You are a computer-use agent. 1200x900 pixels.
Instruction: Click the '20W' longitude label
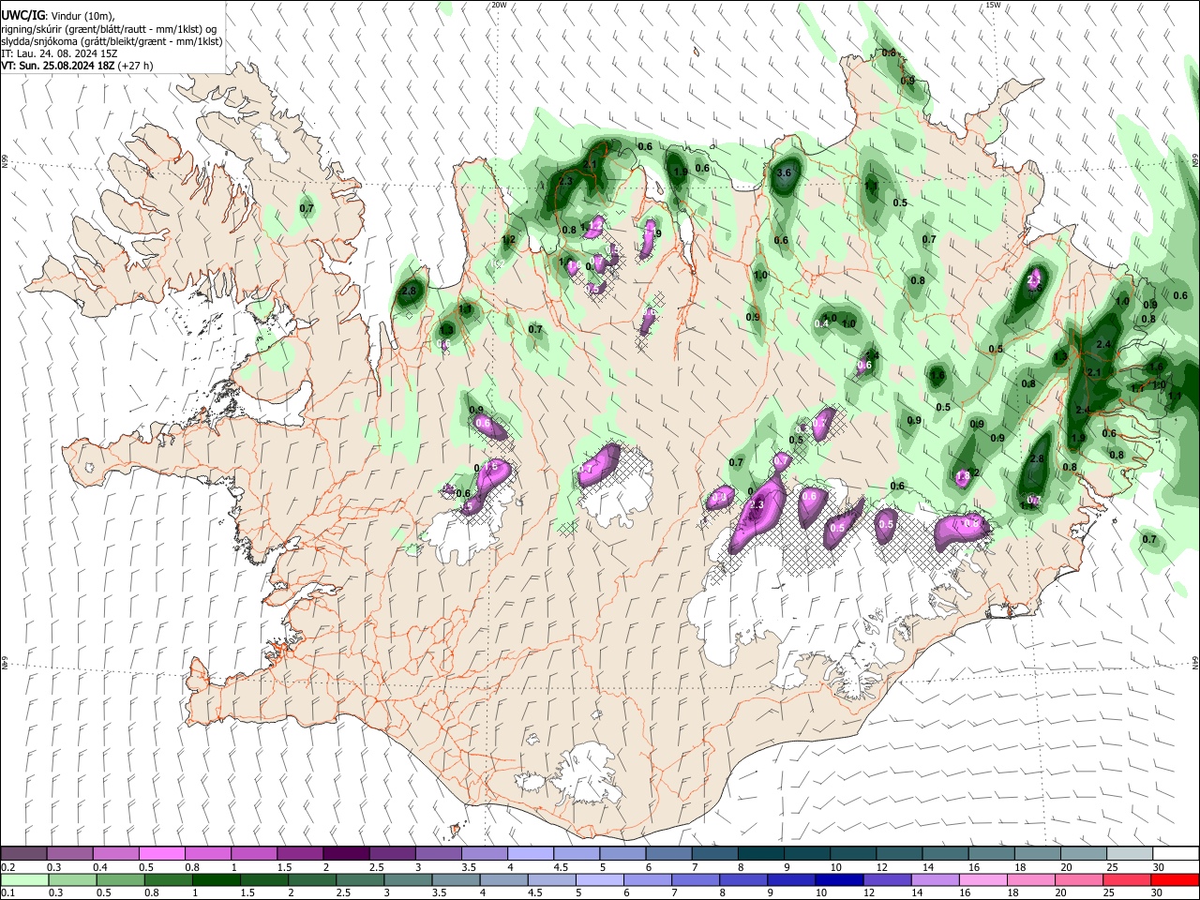499,5
